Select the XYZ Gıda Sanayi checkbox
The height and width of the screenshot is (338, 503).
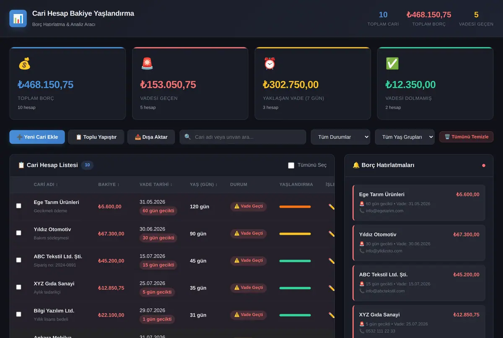pyautogui.click(x=18, y=287)
